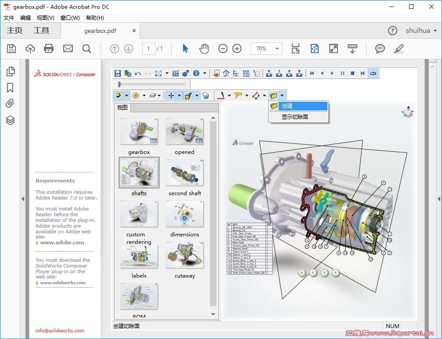Expand the annotation pen dropdown arrow
The image size is (442, 339).
229,96
